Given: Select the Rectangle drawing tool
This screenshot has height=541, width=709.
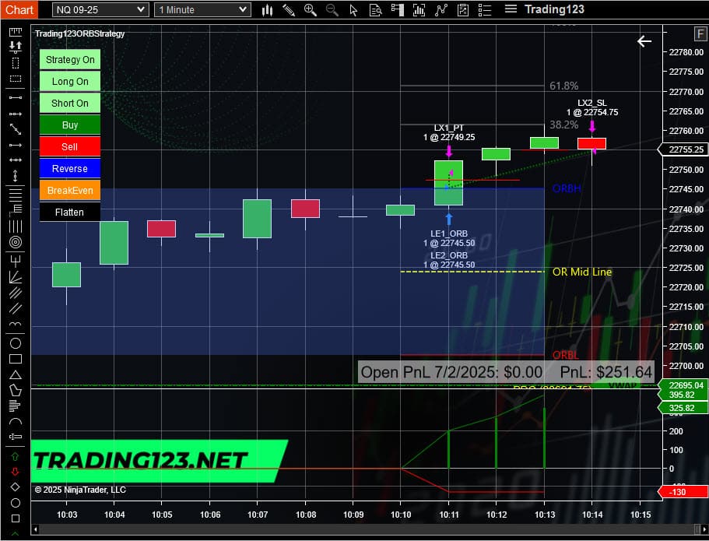Looking at the screenshot, I should point(16,359).
